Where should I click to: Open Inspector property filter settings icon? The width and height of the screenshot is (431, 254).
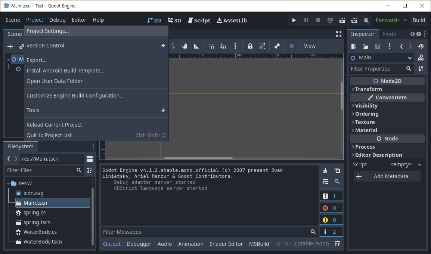(x=421, y=69)
